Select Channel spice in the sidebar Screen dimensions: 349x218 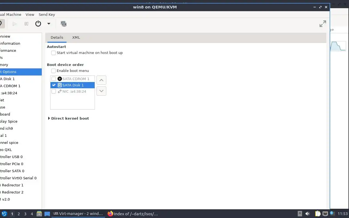tap(21, 143)
